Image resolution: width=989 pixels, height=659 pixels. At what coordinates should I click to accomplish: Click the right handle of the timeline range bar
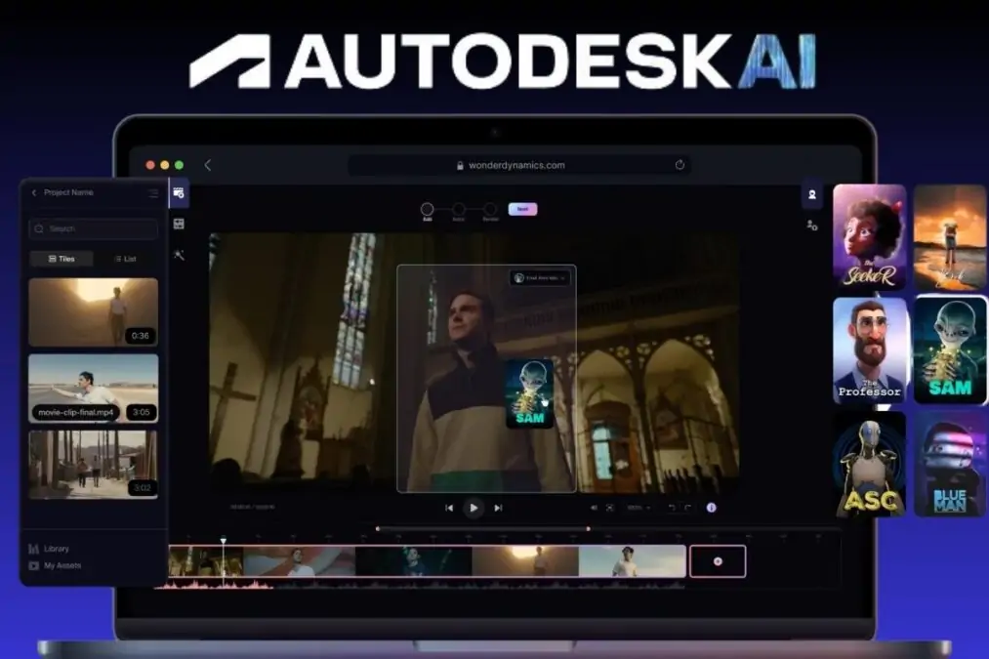click(588, 528)
